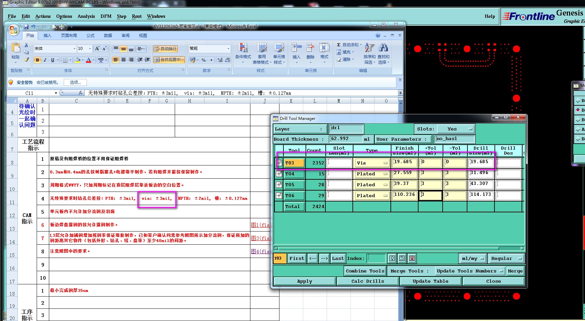Click the Increase Font Size icon
The width and height of the screenshot is (585, 321).
pos(97,49)
